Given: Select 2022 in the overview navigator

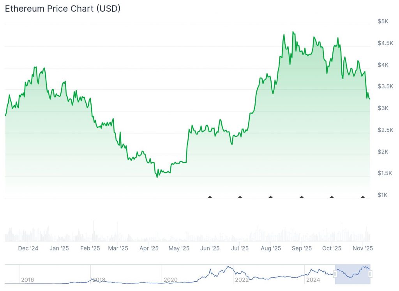Looking at the screenshot, I should point(242,280).
